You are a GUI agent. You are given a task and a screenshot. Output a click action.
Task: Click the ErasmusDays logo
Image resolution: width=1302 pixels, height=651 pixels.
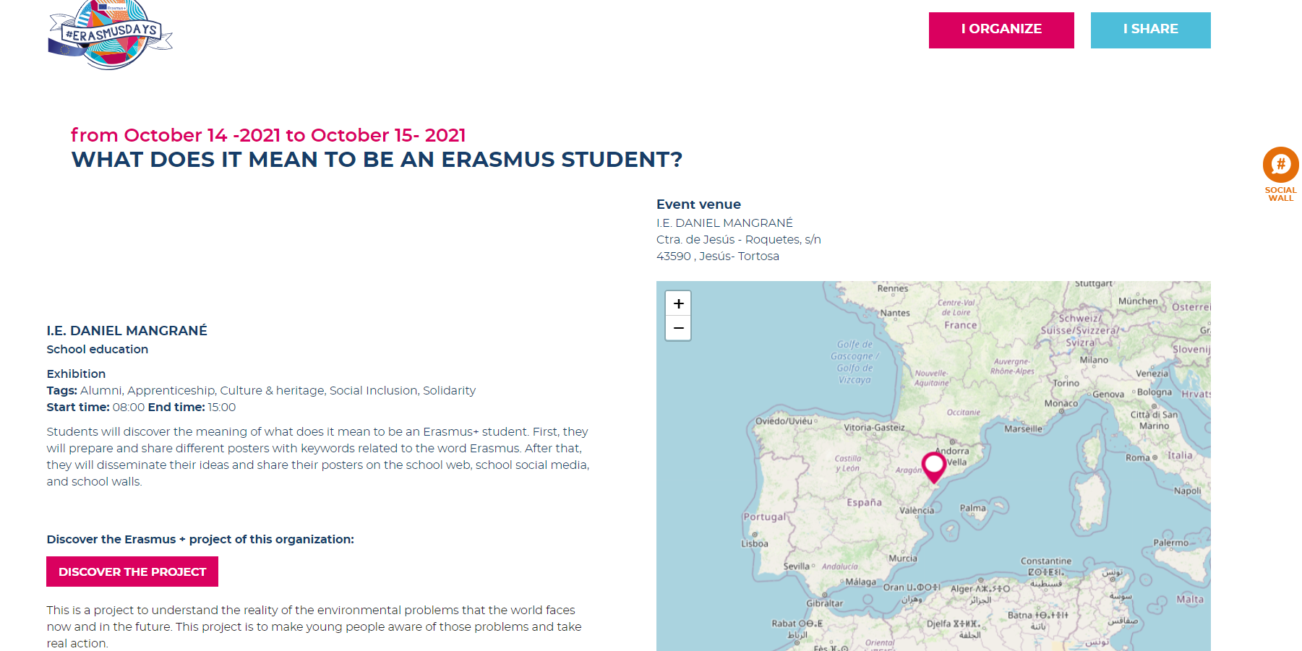(110, 35)
